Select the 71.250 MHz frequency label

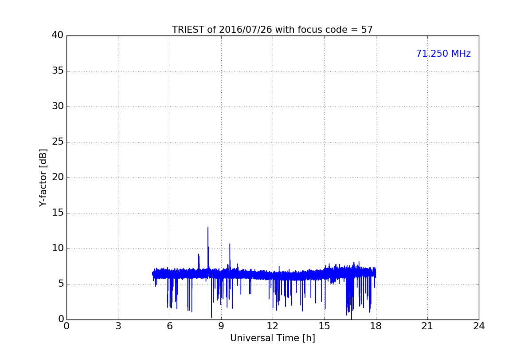coord(443,54)
